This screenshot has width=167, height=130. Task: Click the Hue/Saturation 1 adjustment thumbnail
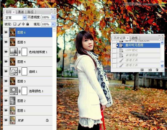pyautogui.click(x=14, y=52)
